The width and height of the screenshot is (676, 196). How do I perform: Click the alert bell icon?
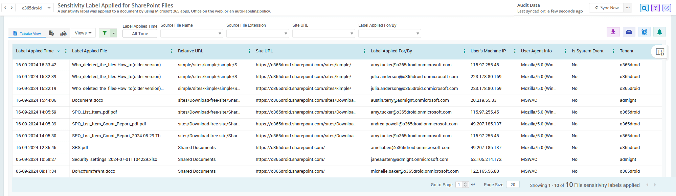click(x=659, y=32)
